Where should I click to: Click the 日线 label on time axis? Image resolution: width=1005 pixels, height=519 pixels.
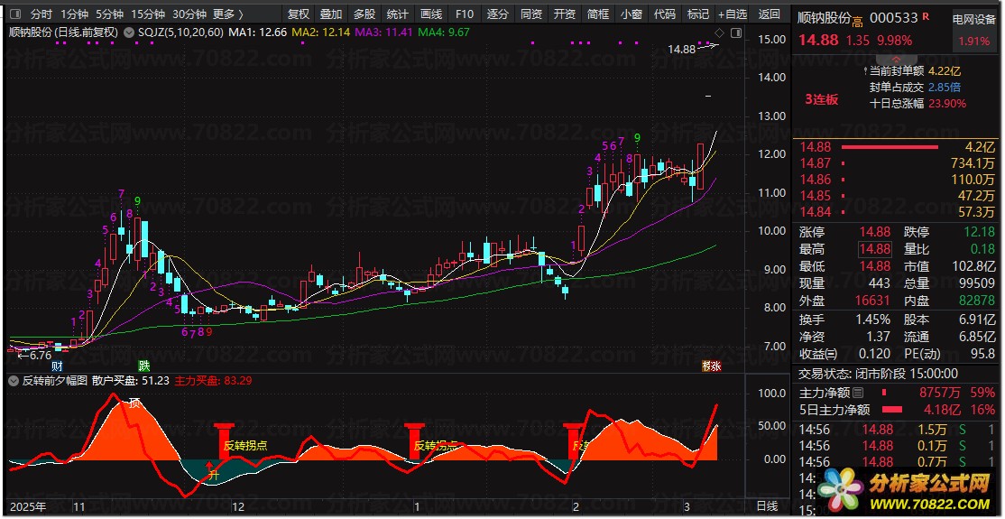tap(766, 506)
